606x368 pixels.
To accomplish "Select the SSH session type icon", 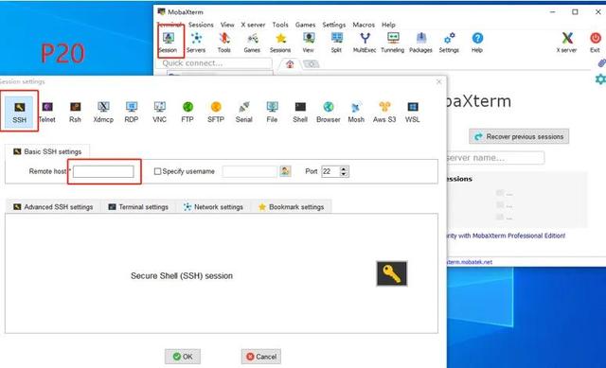I will [x=19, y=112].
